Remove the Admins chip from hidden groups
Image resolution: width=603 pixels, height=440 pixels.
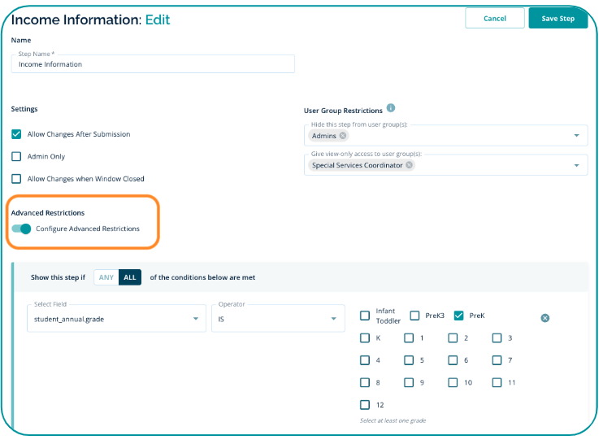(343, 136)
